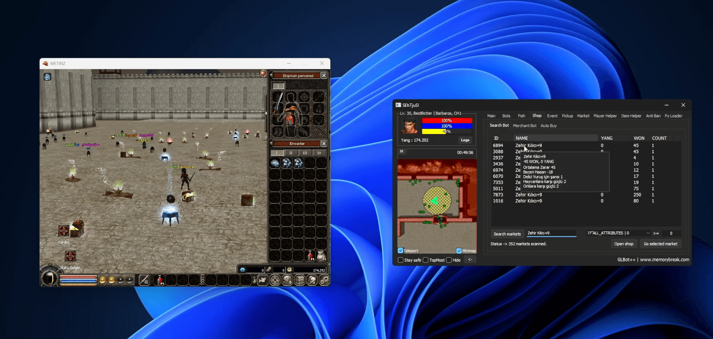Click the item search field with Zehir Kılıcı+9
Viewport: 713px width, 339px height.
[x=551, y=233]
